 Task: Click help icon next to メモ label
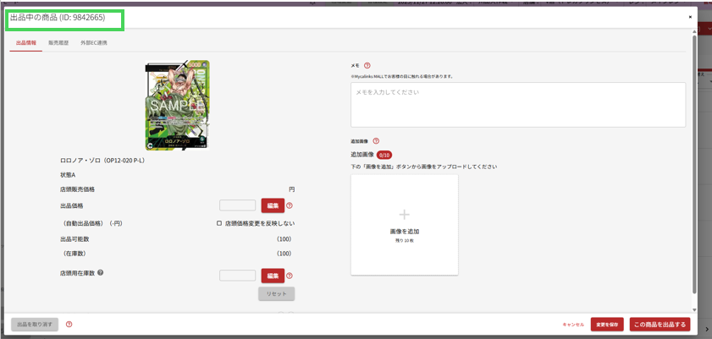[367, 65]
